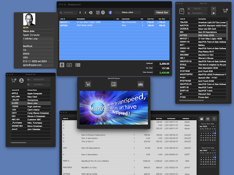
Task: Go to previous month in Report Start Date calendar
Action: coord(212,126)
